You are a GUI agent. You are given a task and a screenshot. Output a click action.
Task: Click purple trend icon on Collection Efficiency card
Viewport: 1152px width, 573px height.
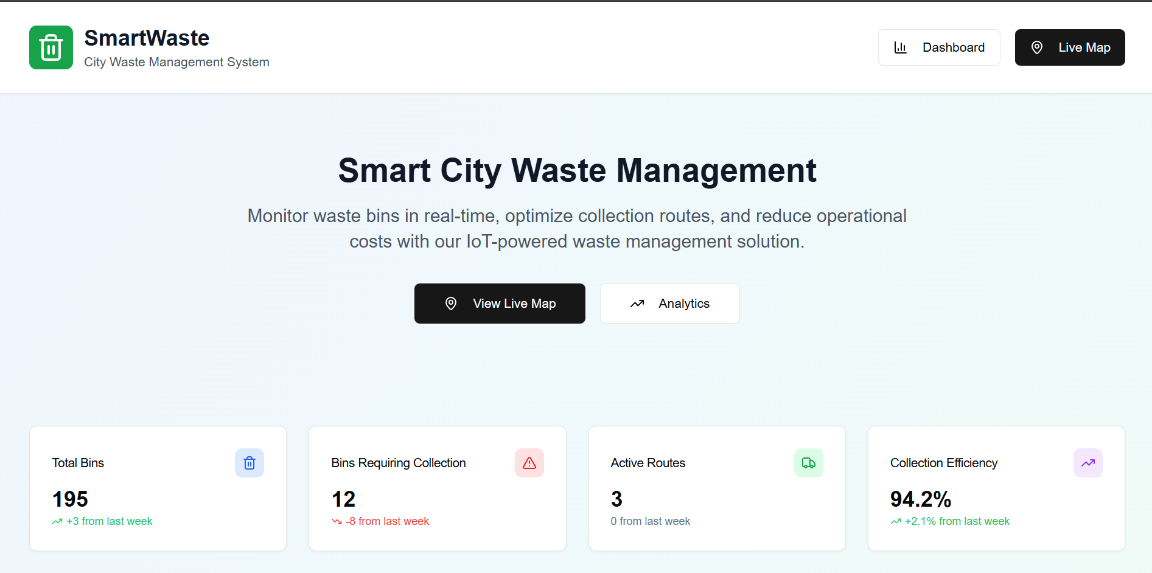(x=1088, y=463)
